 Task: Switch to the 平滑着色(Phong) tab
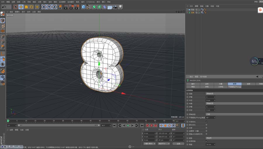[235, 87]
